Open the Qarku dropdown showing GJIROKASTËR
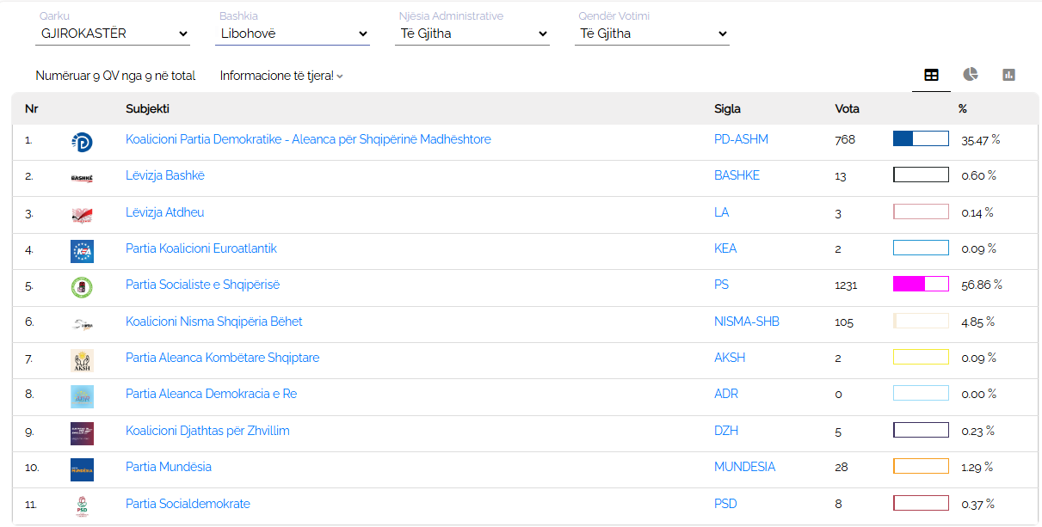The height and width of the screenshot is (527, 1042). tap(114, 34)
